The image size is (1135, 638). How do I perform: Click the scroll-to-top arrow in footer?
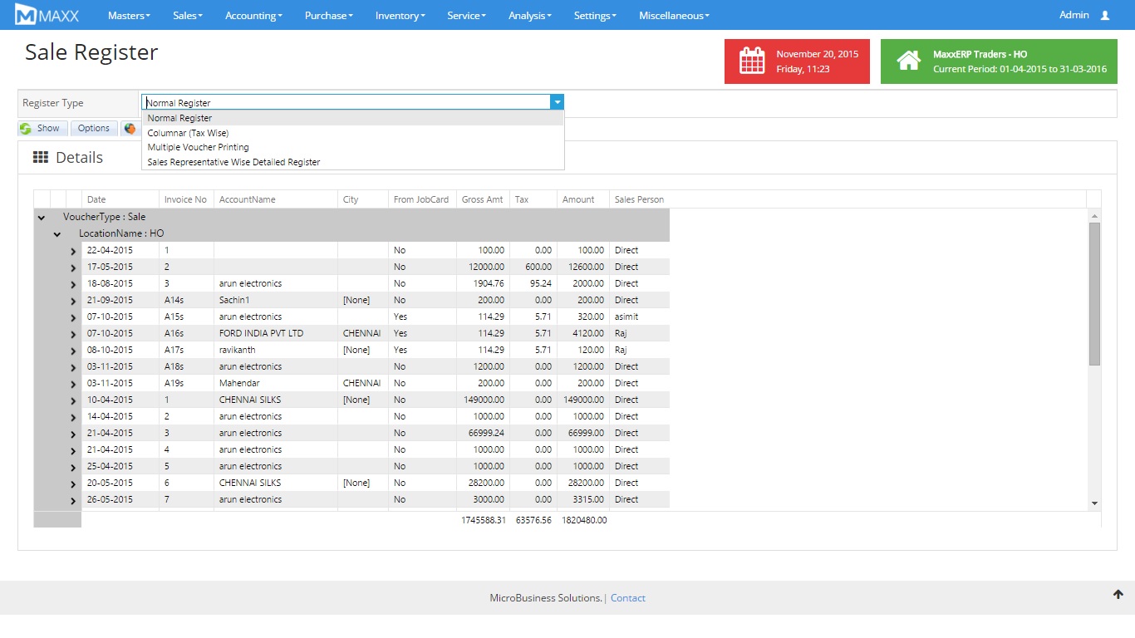1118,594
